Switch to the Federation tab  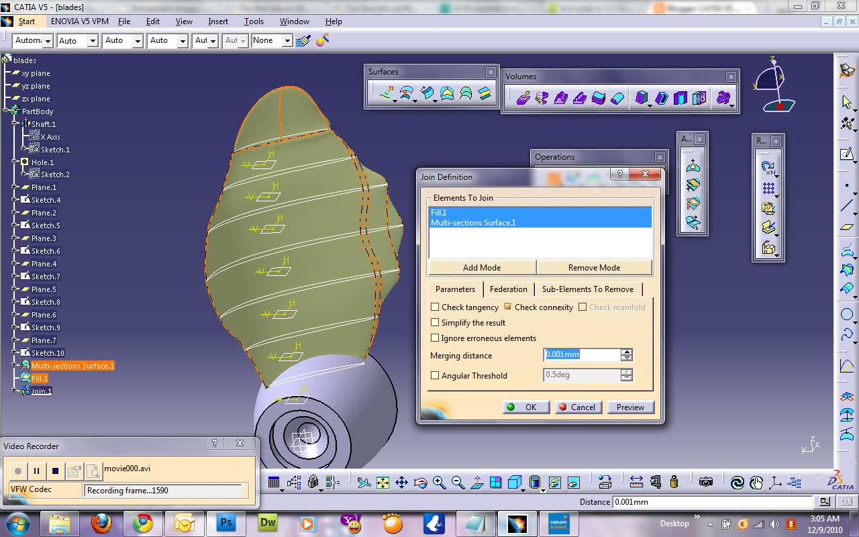pyautogui.click(x=509, y=289)
